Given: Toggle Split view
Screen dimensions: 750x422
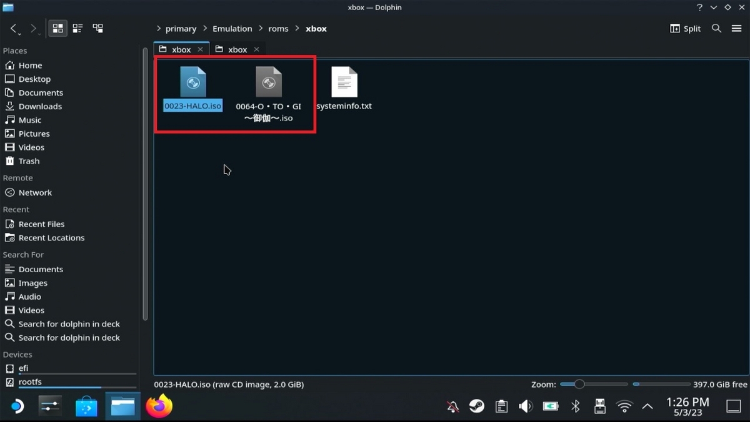Looking at the screenshot, I should pos(686,29).
